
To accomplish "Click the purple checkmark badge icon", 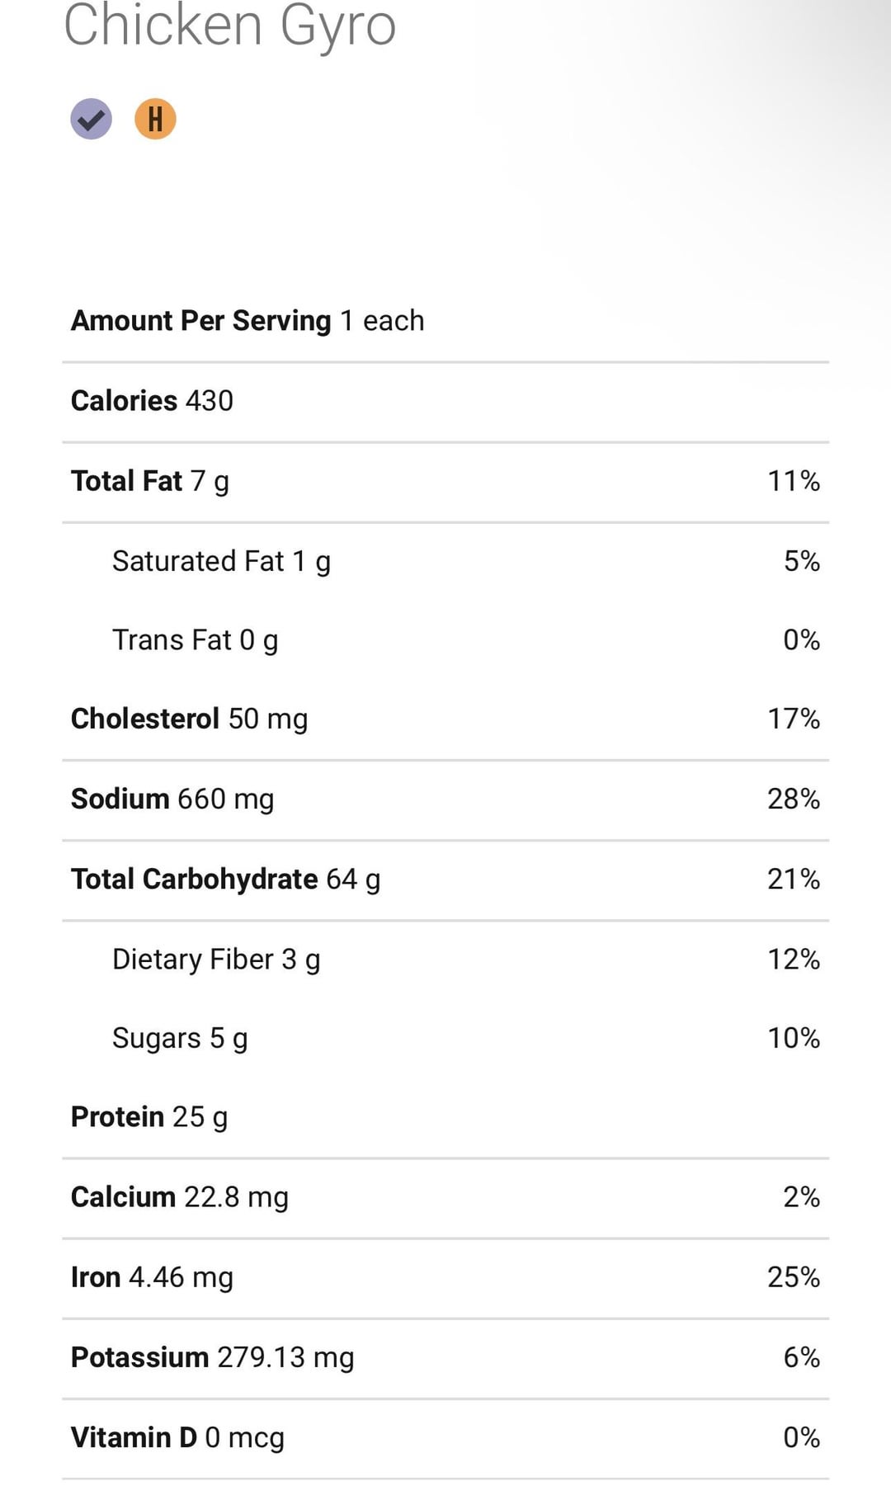I will [91, 119].
